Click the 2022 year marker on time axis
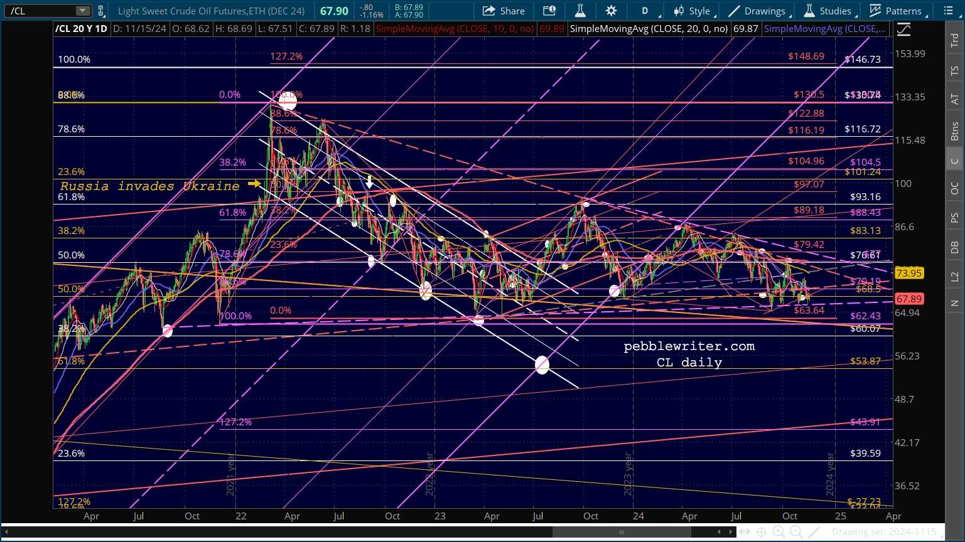The width and height of the screenshot is (965, 542). (x=429, y=474)
